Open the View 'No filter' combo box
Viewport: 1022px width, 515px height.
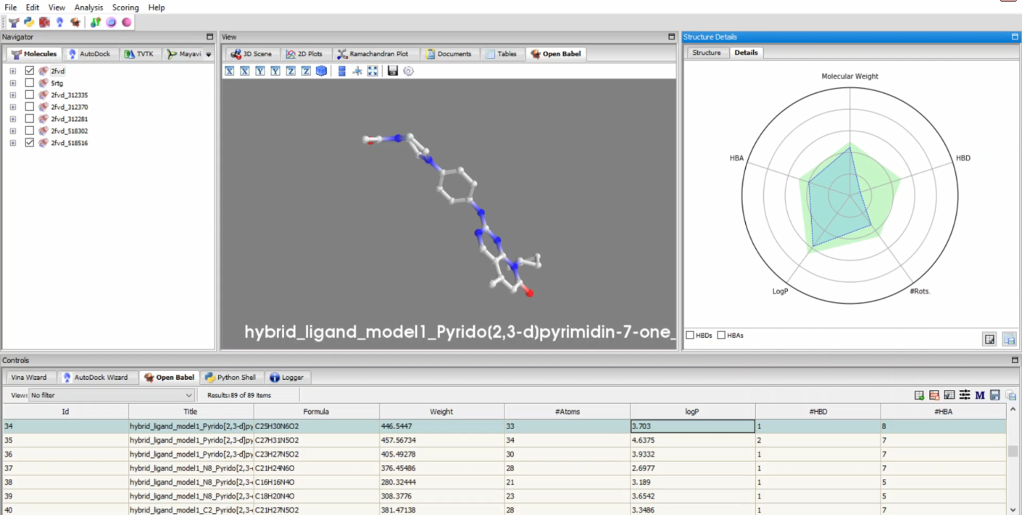coord(111,395)
